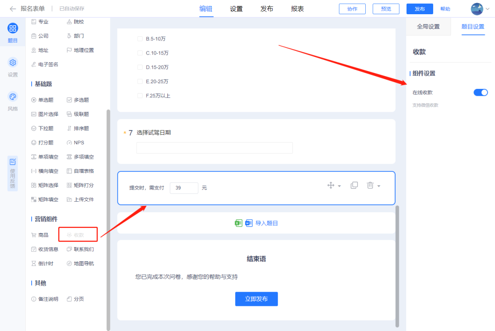Image resolution: width=495 pixels, height=331 pixels.
Task: Switch to the 编辑 tab
Action: (206, 9)
